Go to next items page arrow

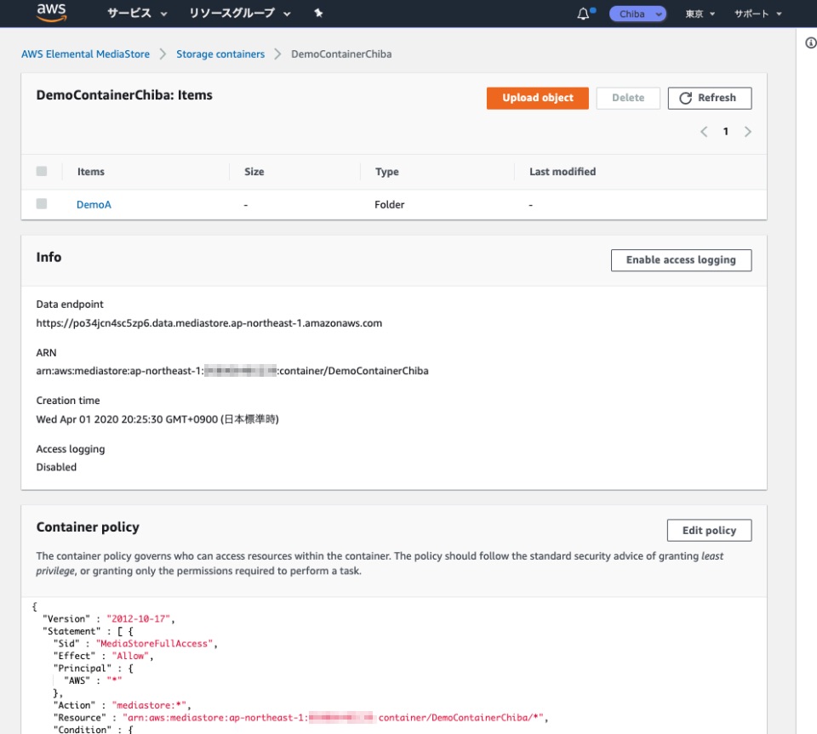pos(748,132)
